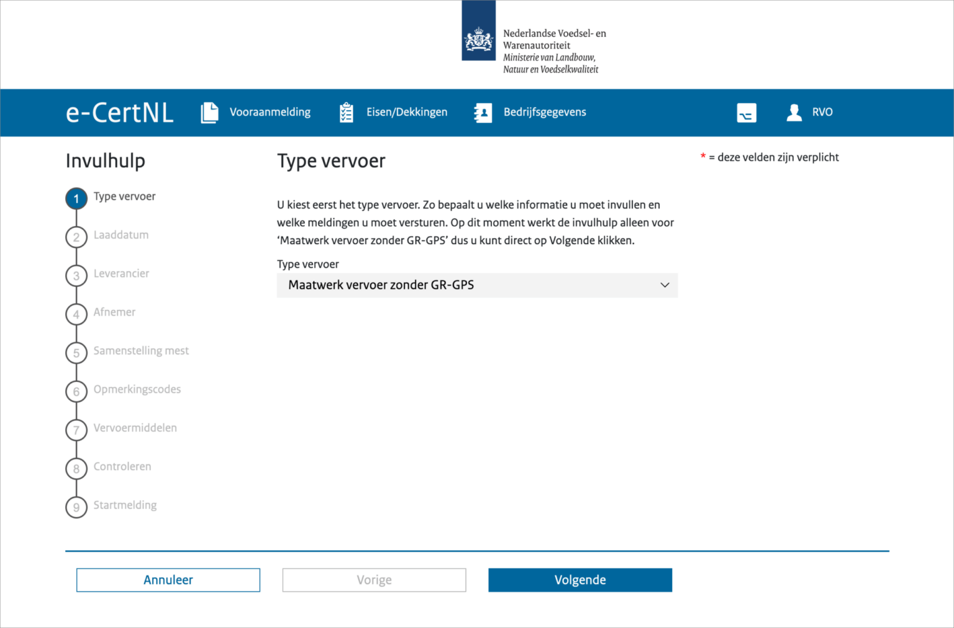Select the Eisen/Dekkingen checklist icon

[346, 112]
